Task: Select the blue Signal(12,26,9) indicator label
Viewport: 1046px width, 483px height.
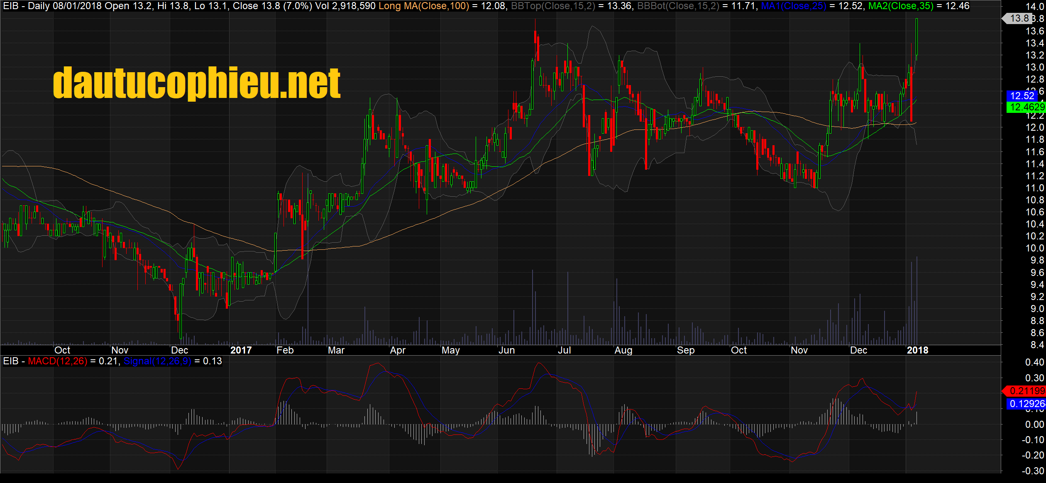Action: tap(157, 361)
